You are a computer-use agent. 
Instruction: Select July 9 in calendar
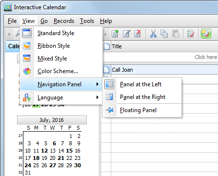coord(79,143)
